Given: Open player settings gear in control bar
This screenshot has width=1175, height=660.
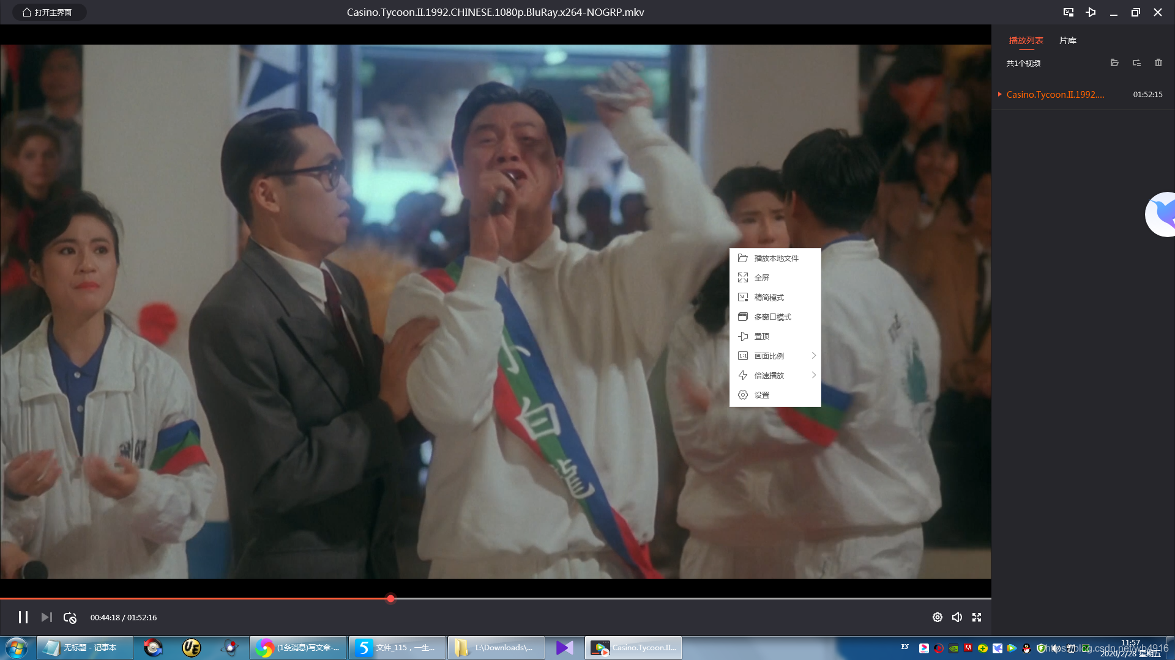Looking at the screenshot, I should pyautogui.click(x=937, y=617).
